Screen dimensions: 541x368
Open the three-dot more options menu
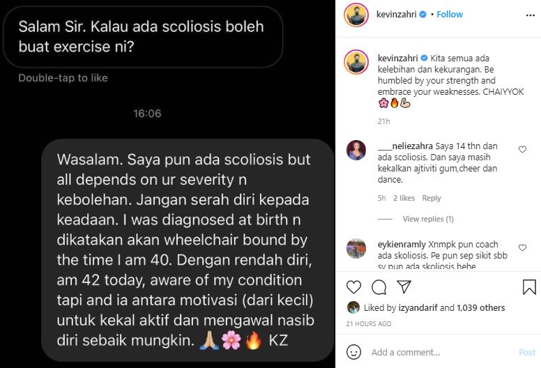pos(531,15)
